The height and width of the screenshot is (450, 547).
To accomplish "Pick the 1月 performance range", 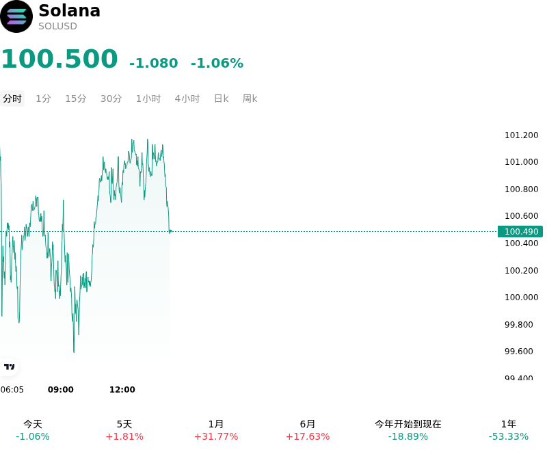I will [x=216, y=430].
